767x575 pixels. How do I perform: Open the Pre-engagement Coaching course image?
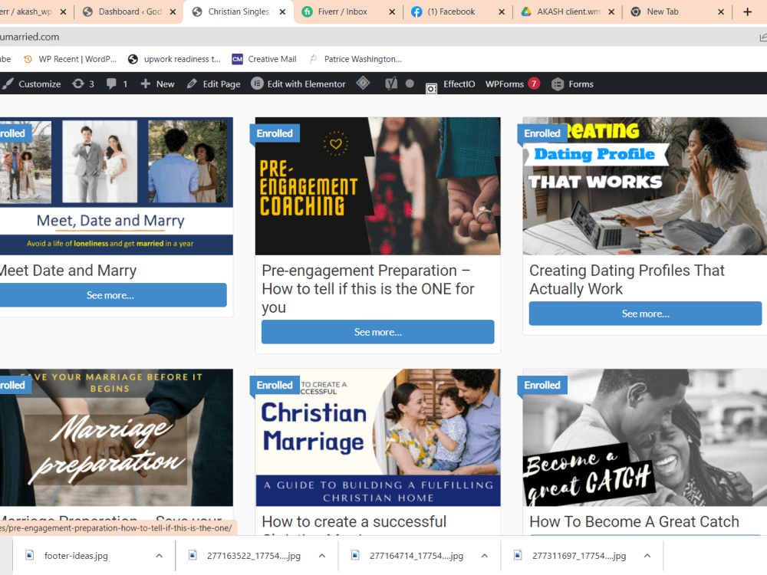[377, 186]
